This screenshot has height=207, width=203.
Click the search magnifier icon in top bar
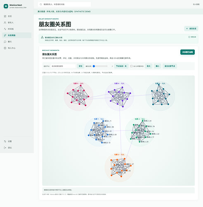click(x=41, y=4)
